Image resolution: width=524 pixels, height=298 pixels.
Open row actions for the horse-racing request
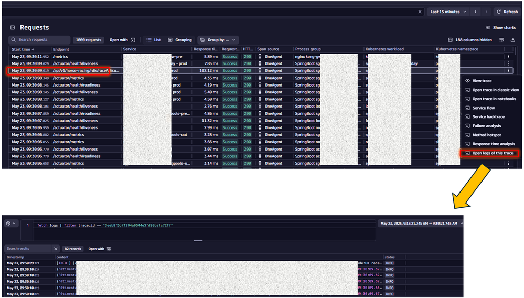(508, 70)
